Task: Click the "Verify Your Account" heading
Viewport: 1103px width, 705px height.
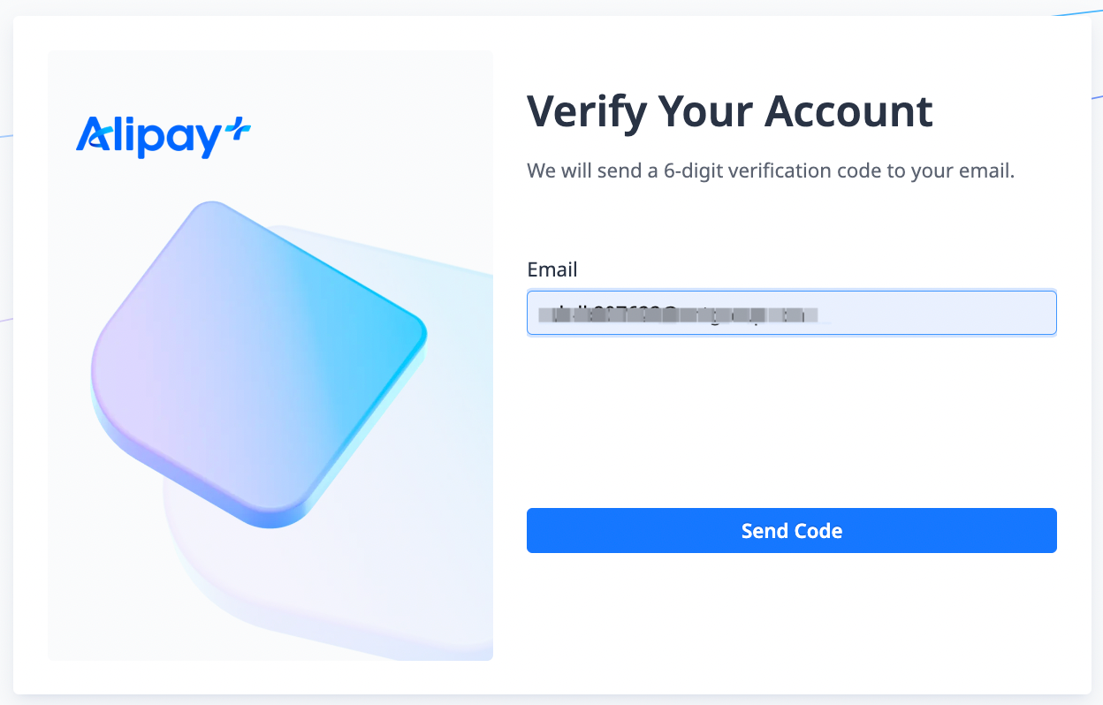Action: [x=729, y=111]
